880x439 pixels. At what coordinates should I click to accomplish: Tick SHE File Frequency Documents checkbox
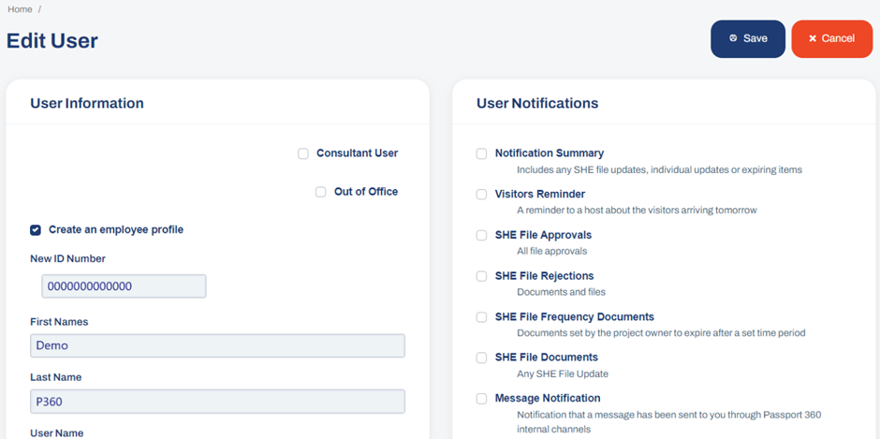[x=481, y=317]
